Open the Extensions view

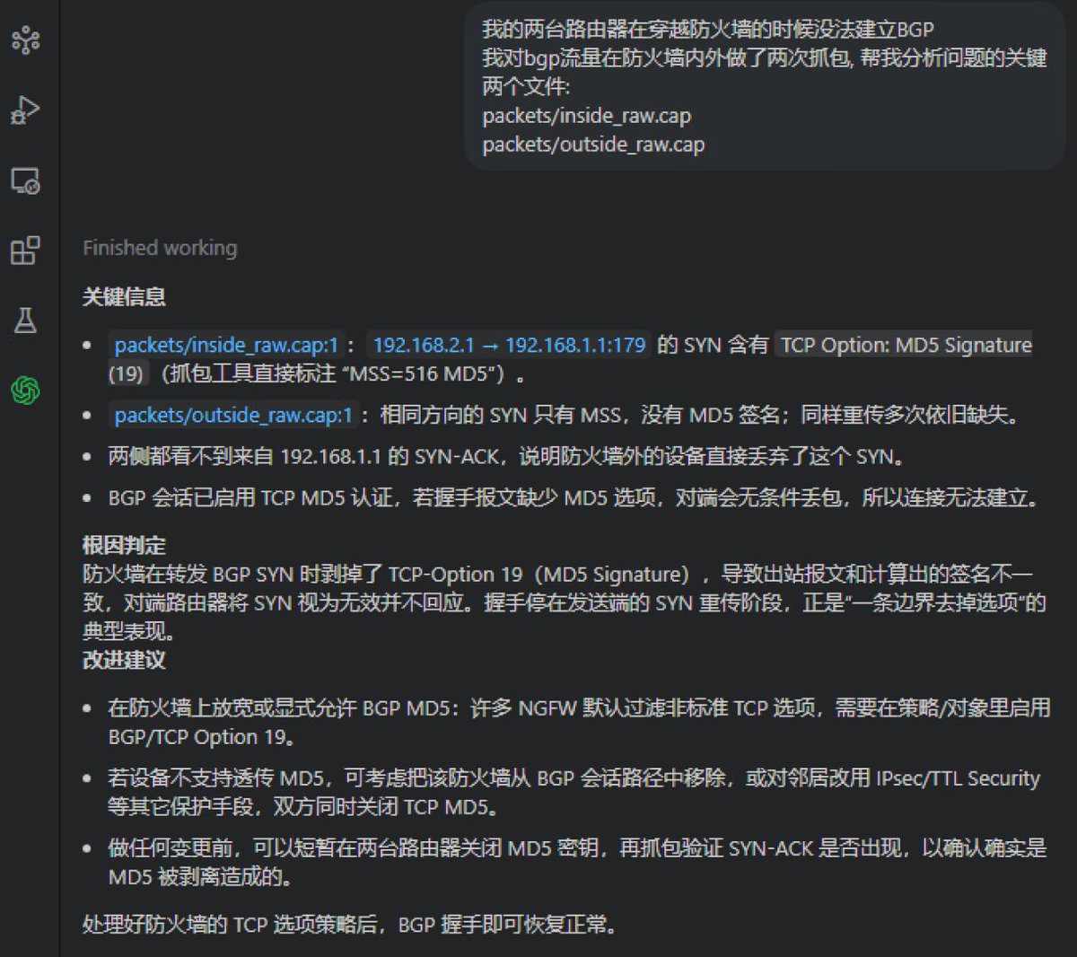25,250
